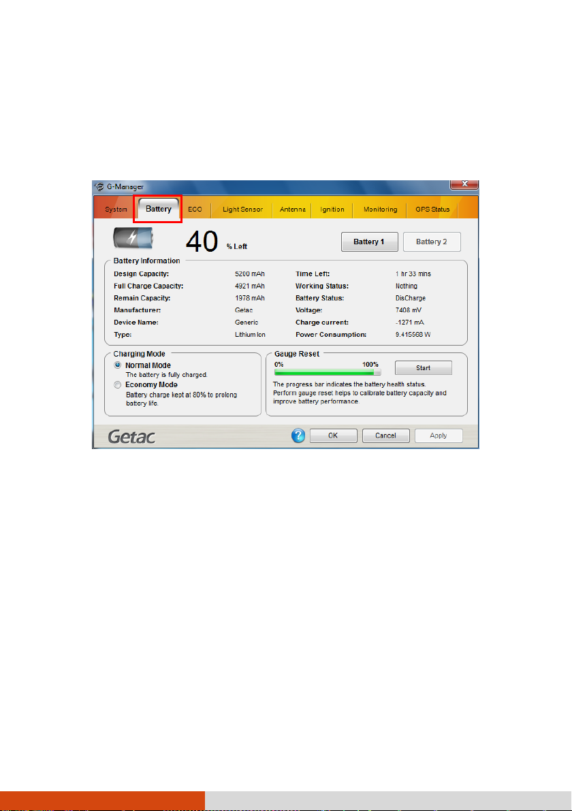Go to the Antenna tab

(293, 210)
